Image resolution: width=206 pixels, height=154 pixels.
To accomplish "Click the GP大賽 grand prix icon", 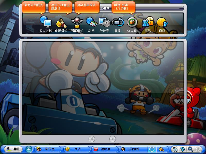I will point(132,23).
